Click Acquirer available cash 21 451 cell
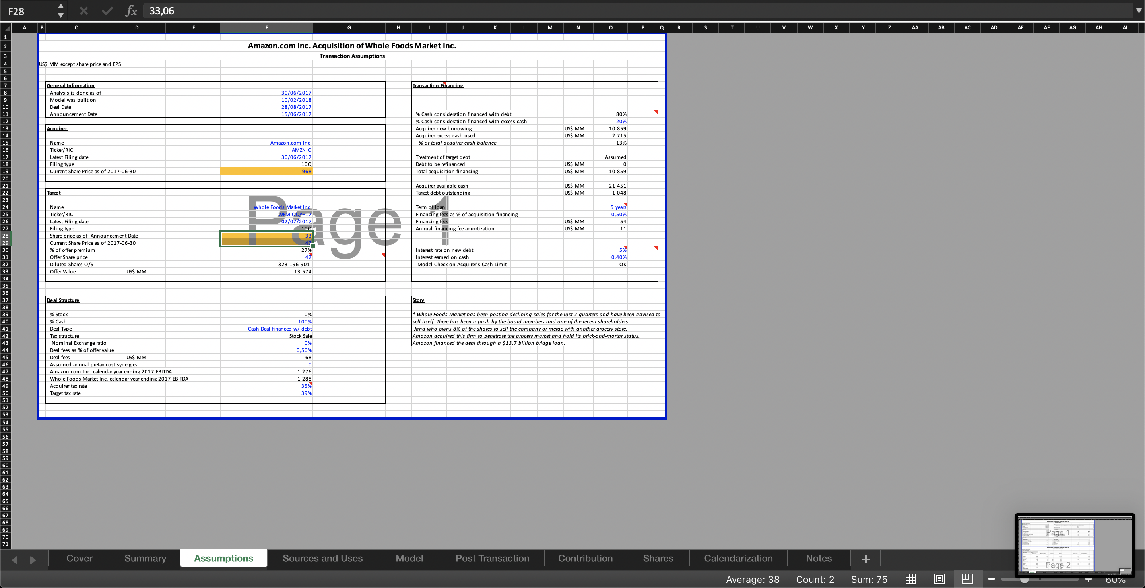This screenshot has width=1145, height=588. click(x=611, y=186)
